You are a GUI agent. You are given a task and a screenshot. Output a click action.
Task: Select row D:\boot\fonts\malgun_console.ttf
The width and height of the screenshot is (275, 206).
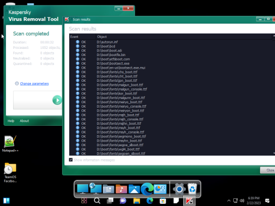pos(170,89)
